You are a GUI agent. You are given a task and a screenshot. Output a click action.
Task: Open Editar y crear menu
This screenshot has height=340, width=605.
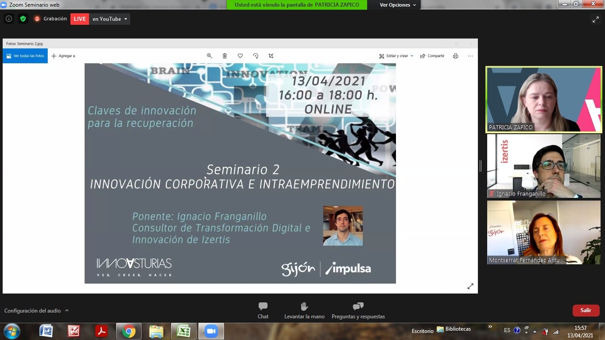(x=396, y=56)
